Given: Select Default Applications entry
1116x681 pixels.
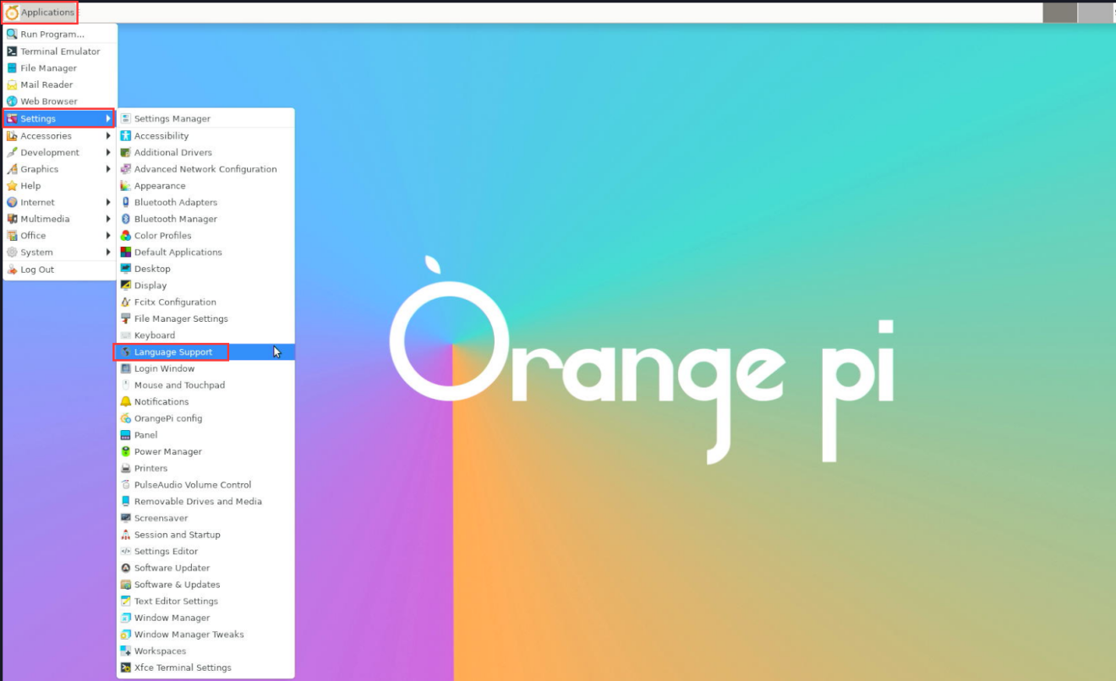Looking at the screenshot, I should pyautogui.click(x=205, y=253).
